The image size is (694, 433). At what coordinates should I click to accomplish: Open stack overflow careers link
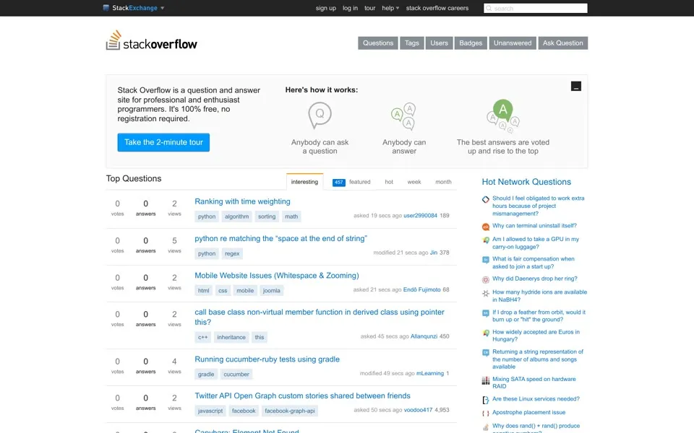[x=437, y=8]
